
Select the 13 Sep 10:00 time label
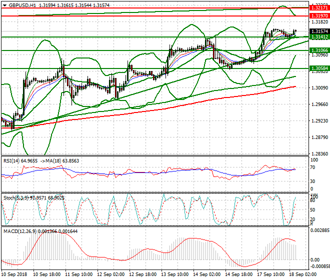pos(174,274)
